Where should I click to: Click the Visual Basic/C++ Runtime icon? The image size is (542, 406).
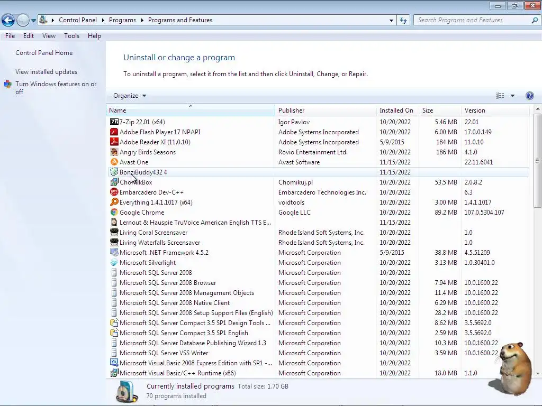(114, 373)
